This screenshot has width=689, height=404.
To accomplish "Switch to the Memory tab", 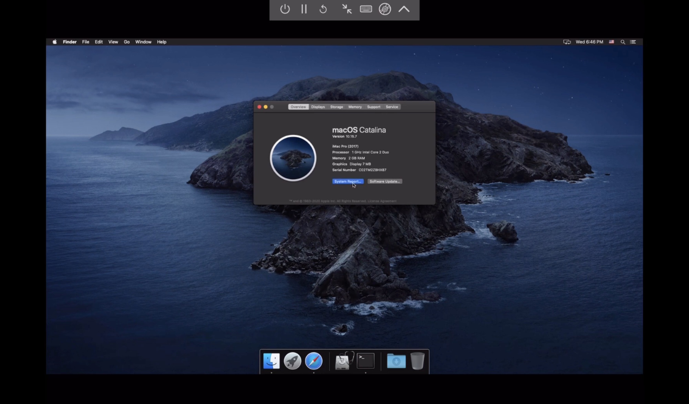I will 355,107.
